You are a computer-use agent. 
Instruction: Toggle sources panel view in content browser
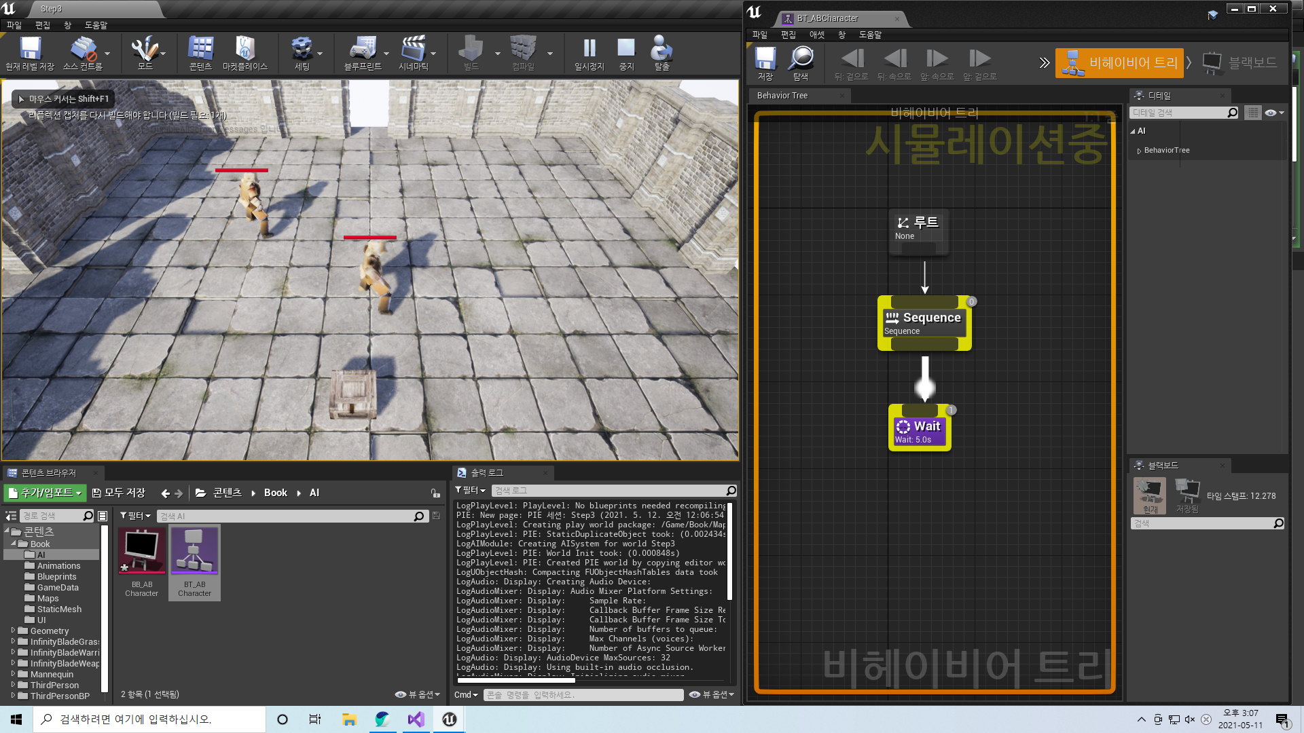[x=11, y=516]
